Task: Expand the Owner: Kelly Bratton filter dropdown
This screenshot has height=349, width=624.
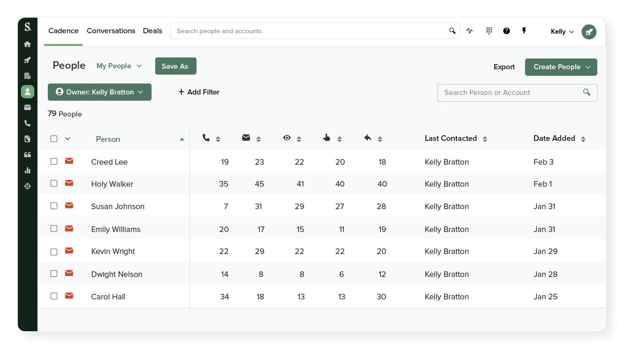Action: pos(99,92)
